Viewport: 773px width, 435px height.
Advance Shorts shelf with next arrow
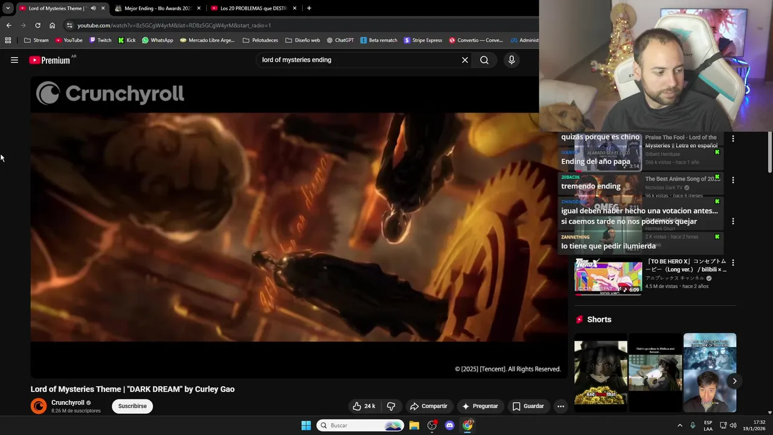pyautogui.click(x=734, y=381)
